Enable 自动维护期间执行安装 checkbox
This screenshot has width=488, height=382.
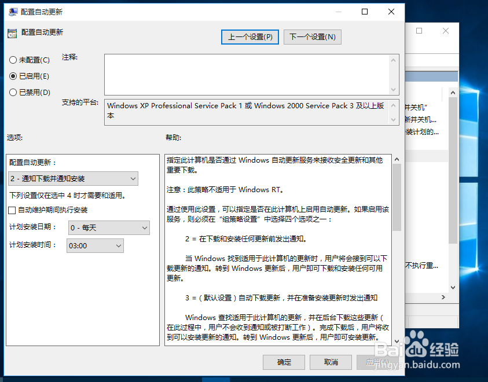coord(12,210)
